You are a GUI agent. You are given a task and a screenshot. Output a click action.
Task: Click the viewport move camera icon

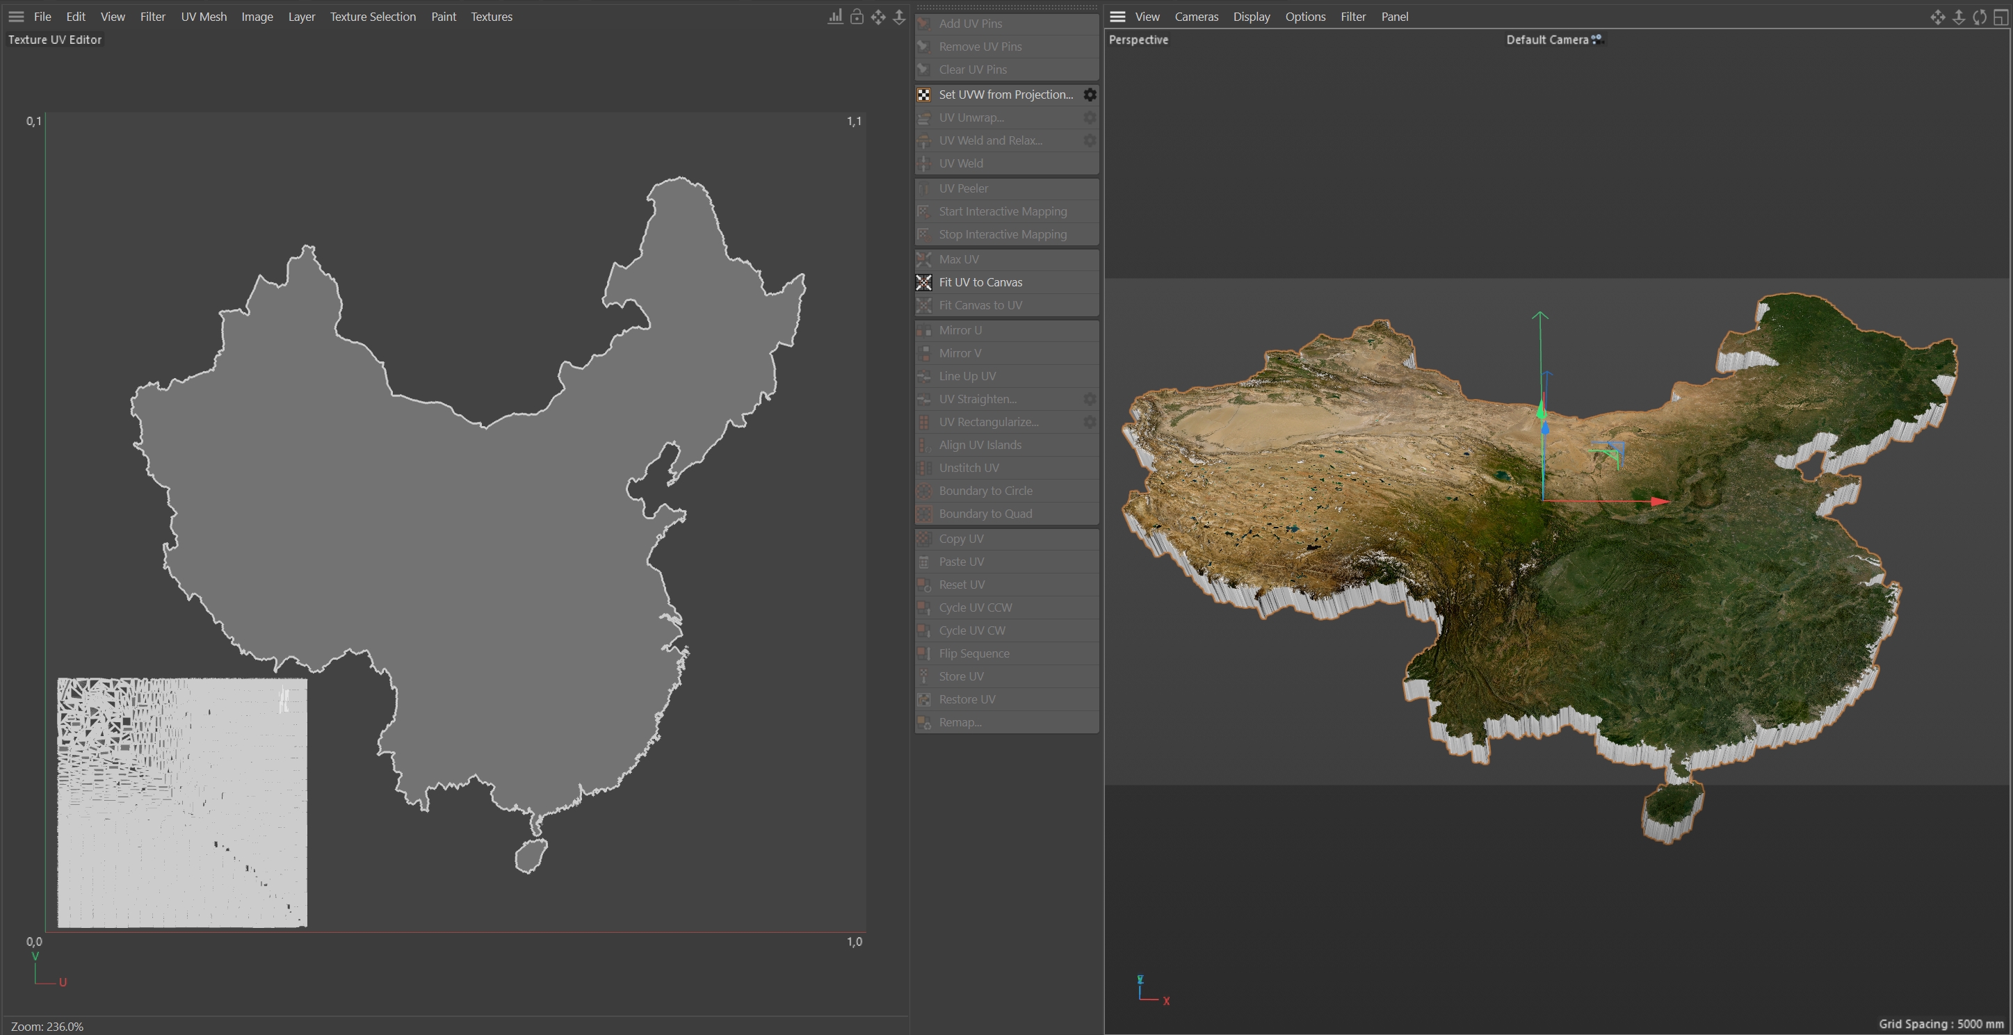pos(1937,17)
